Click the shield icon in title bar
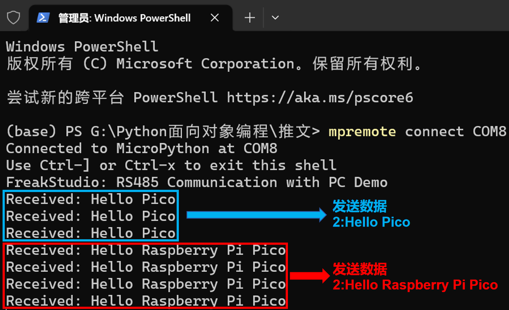509x310 pixels. pos(14,17)
